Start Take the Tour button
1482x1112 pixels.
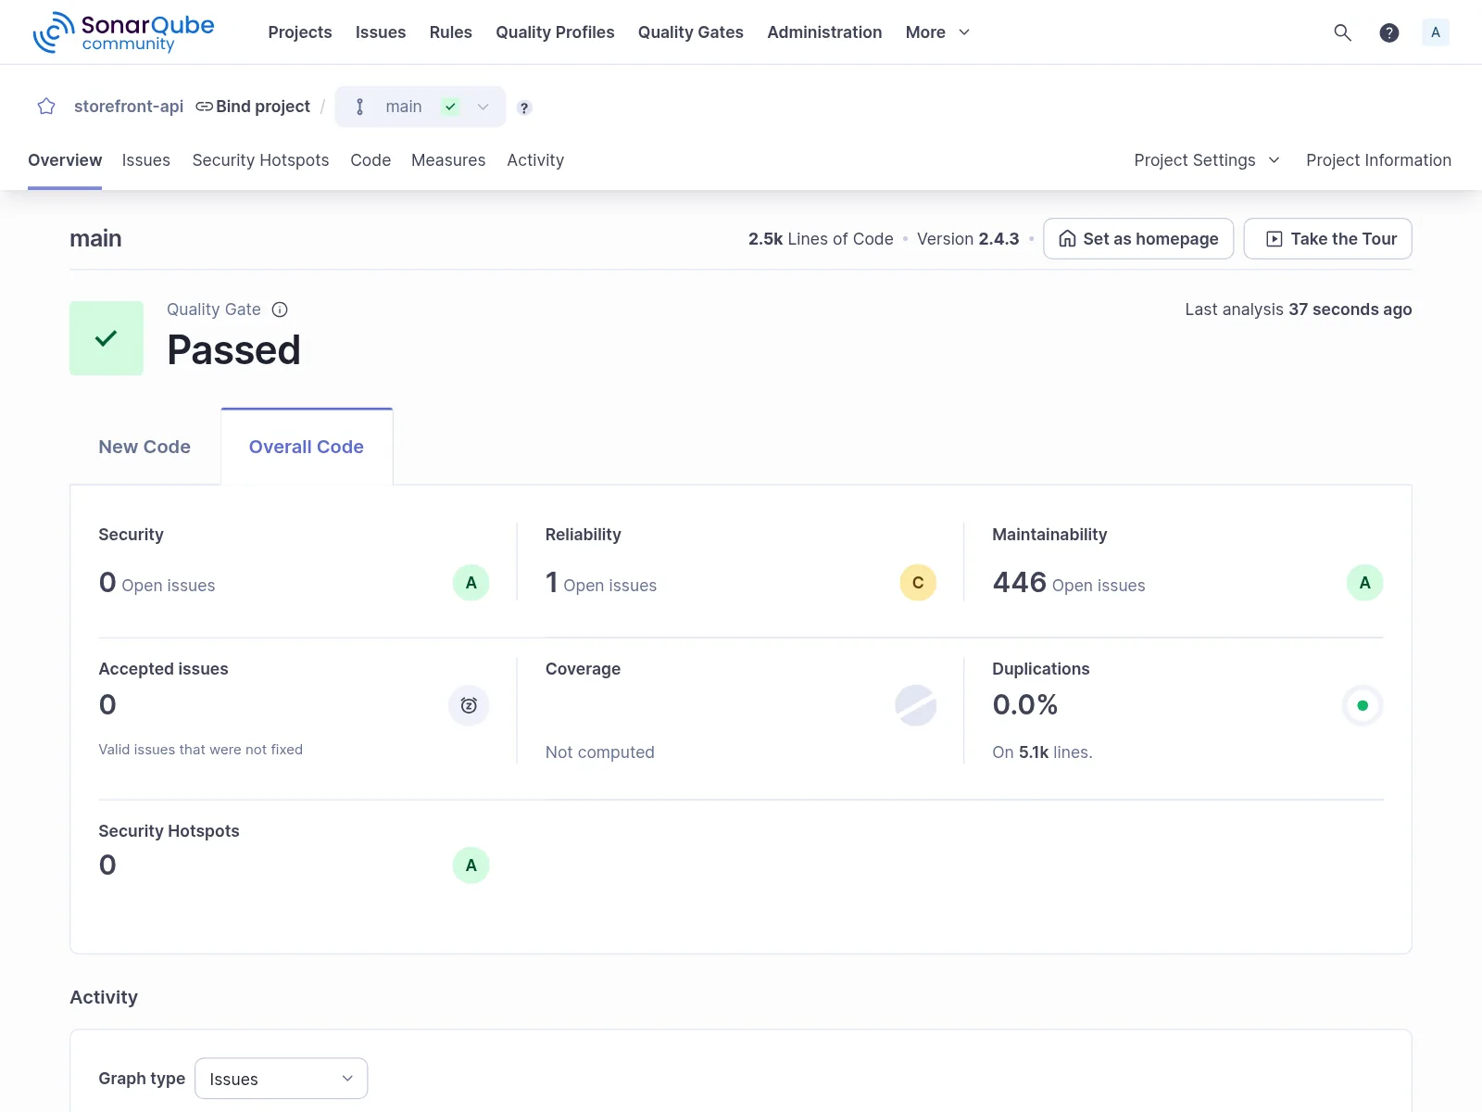click(x=1327, y=239)
